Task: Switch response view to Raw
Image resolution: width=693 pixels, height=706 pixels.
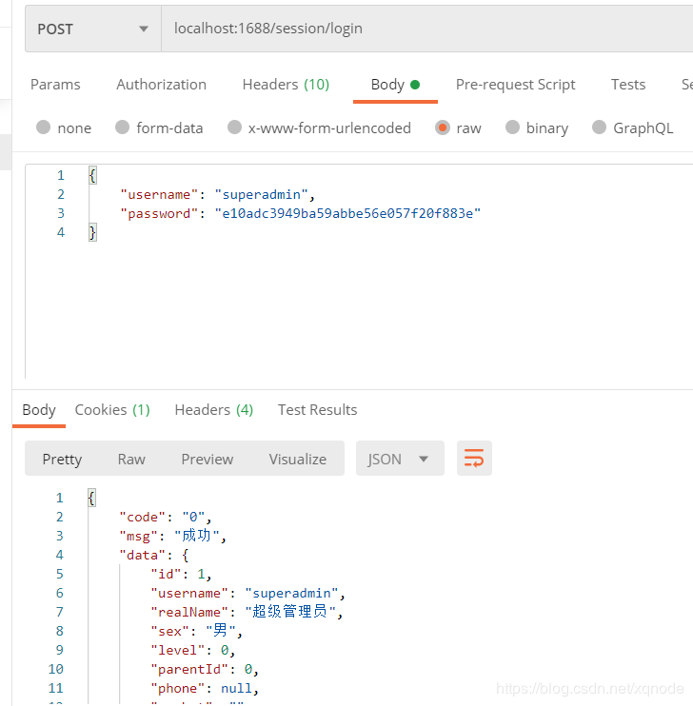Action: click(131, 459)
